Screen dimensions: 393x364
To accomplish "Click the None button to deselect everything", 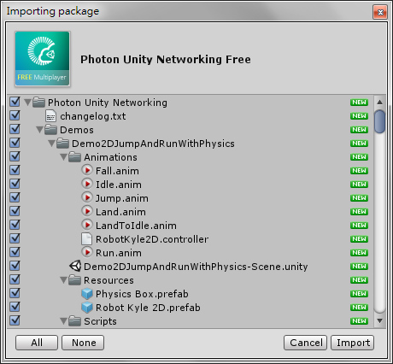I will point(83,343).
